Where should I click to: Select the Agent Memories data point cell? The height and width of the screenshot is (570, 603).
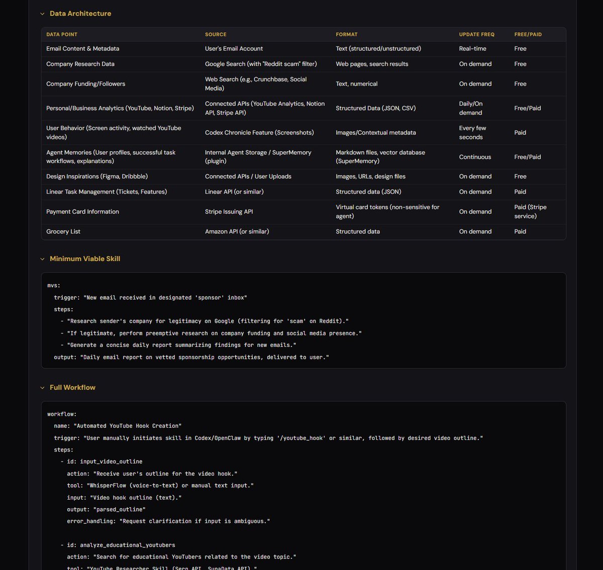[x=111, y=157]
